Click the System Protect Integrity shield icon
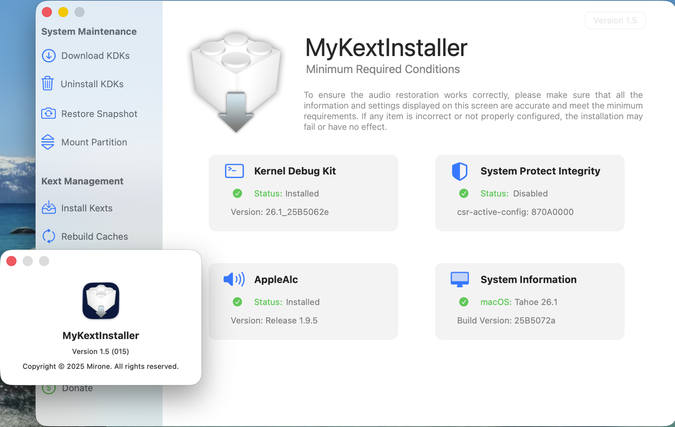The height and width of the screenshot is (427, 675). 460,171
